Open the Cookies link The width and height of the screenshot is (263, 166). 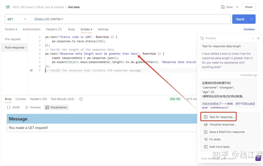(x=249, y=29)
